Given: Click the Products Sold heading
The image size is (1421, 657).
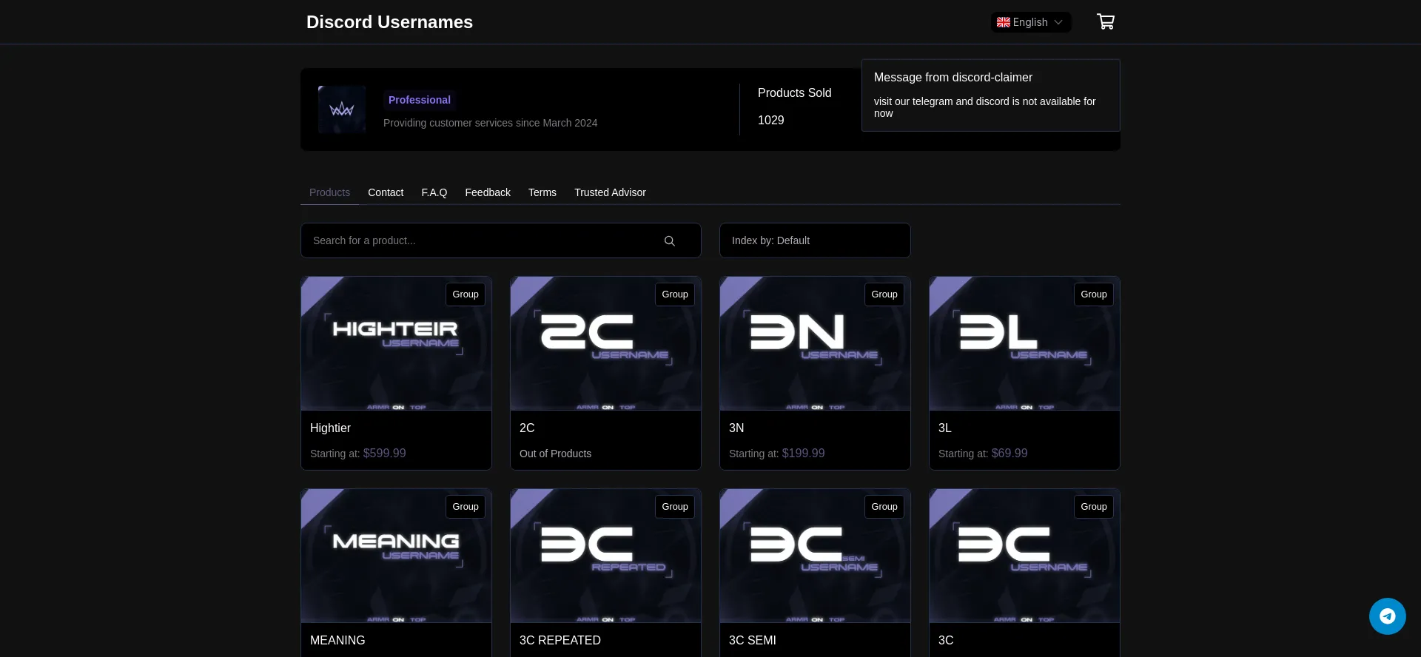Looking at the screenshot, I should click(794, 93).
